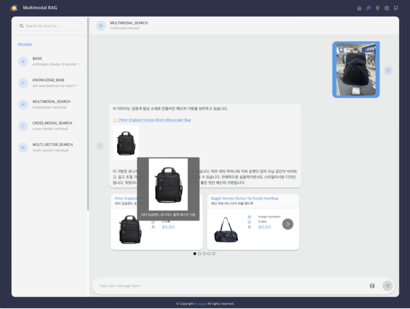
Task: Select the CROSS_MODAL_SEARCH model chat
Action: click(49, 126)
